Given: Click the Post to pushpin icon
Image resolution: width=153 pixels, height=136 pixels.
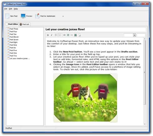Looking at the screenshot, I should [x=37, y=16].
